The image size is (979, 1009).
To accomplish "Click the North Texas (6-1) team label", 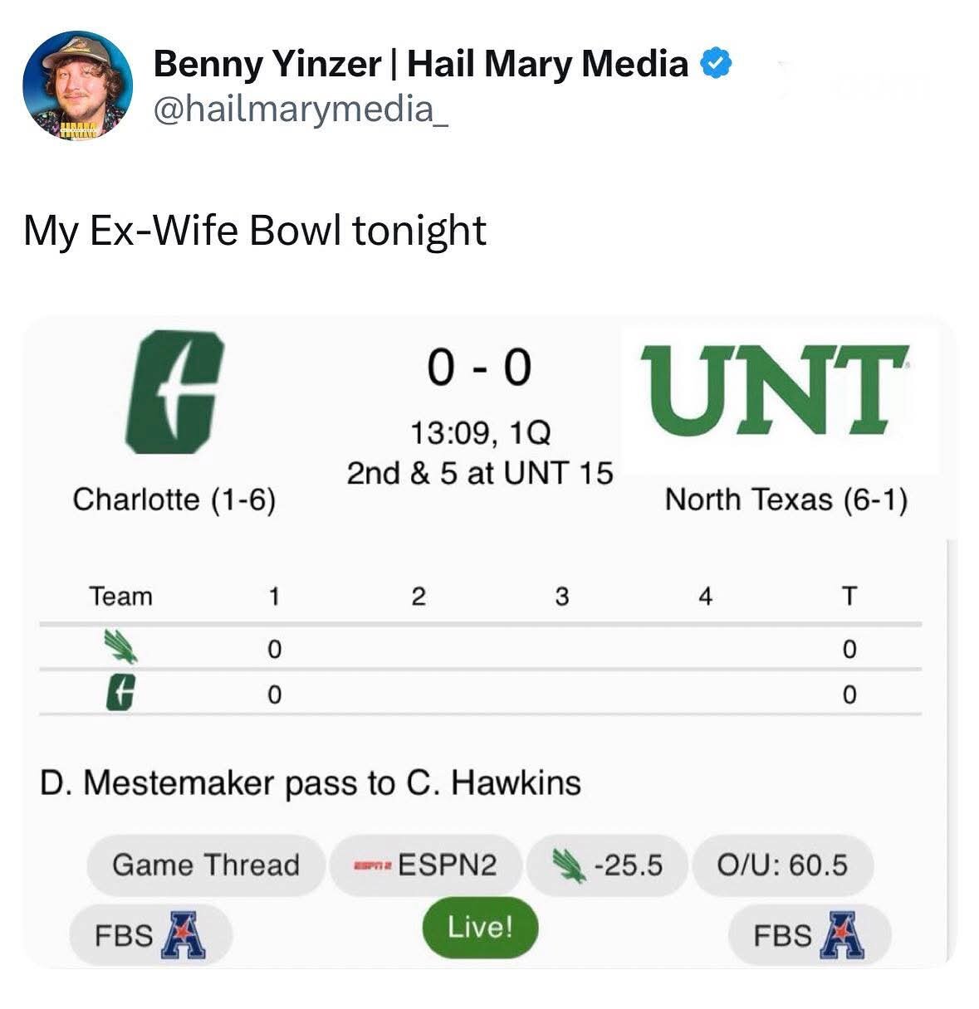I will coord(786,500).
